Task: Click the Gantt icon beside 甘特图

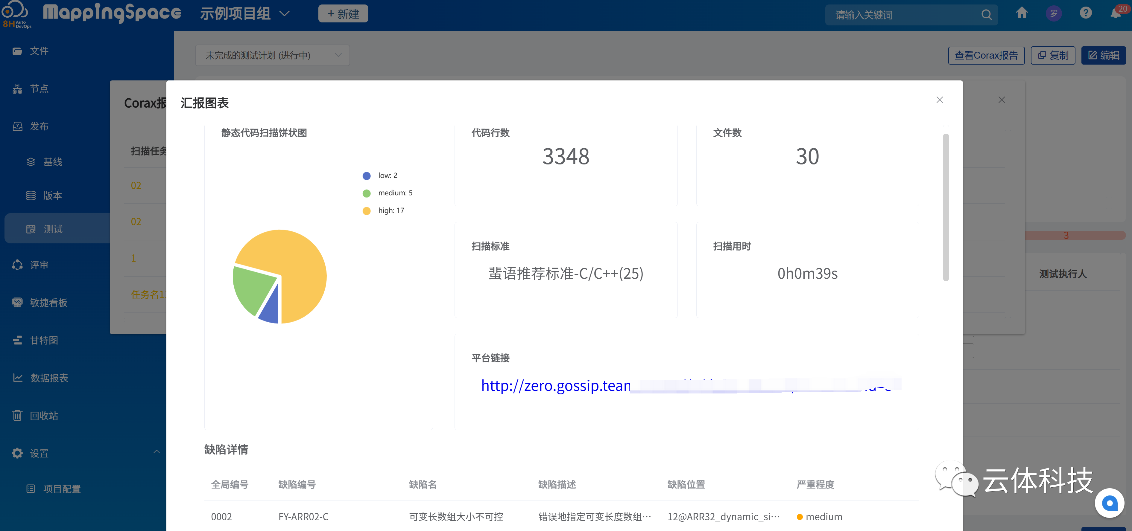Action: (x=17, y=340)
